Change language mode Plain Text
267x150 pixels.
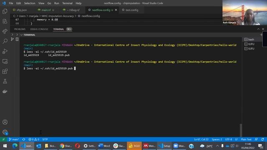coord(246,139)
